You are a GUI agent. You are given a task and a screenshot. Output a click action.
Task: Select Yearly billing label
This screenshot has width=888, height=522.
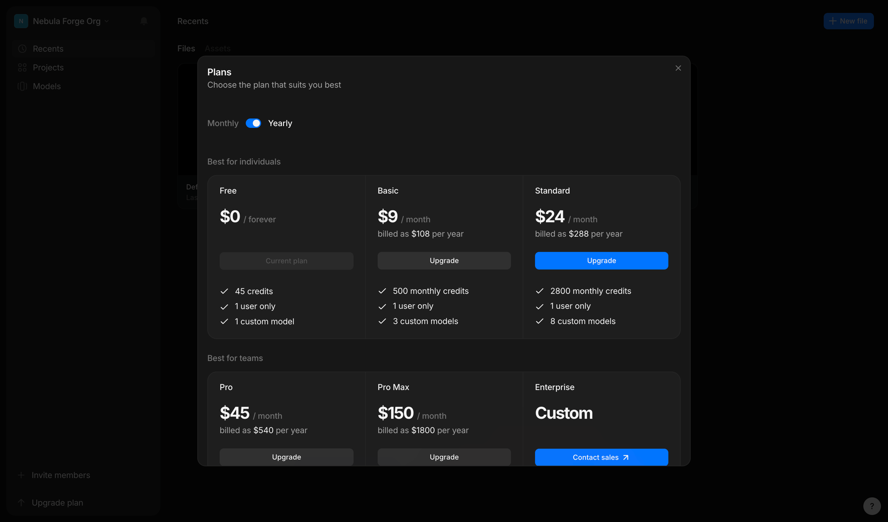coord(280,123)
